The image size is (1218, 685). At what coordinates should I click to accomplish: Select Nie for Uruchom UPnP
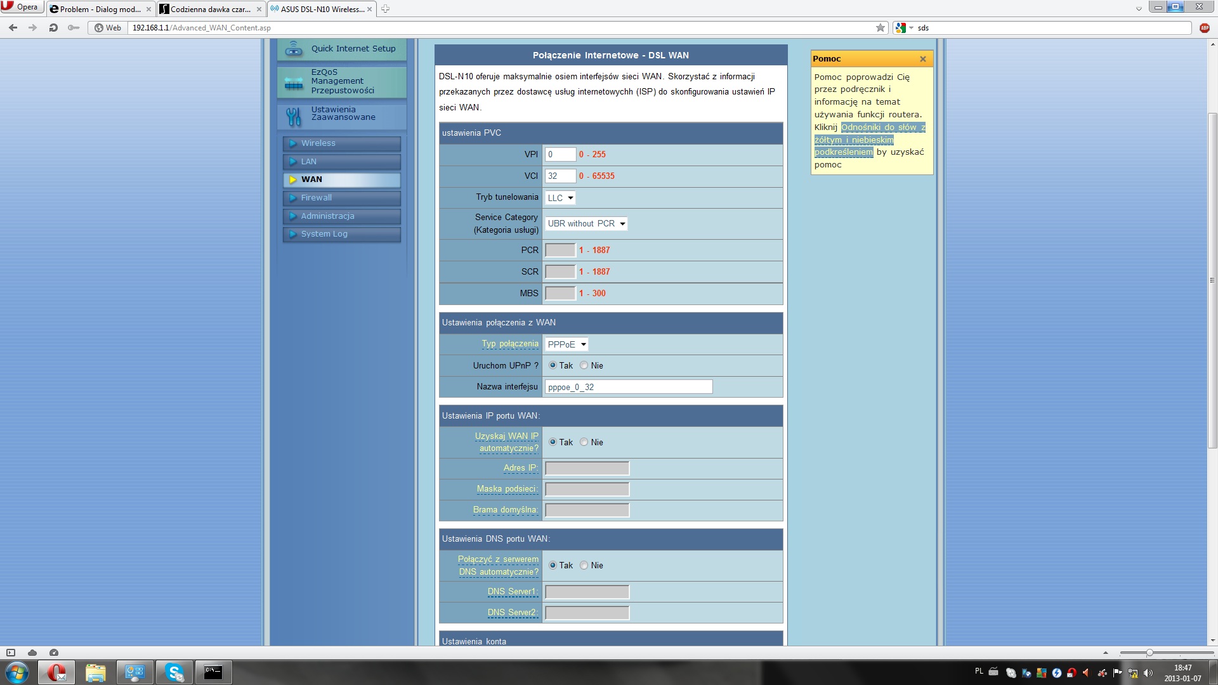[584, 365]
